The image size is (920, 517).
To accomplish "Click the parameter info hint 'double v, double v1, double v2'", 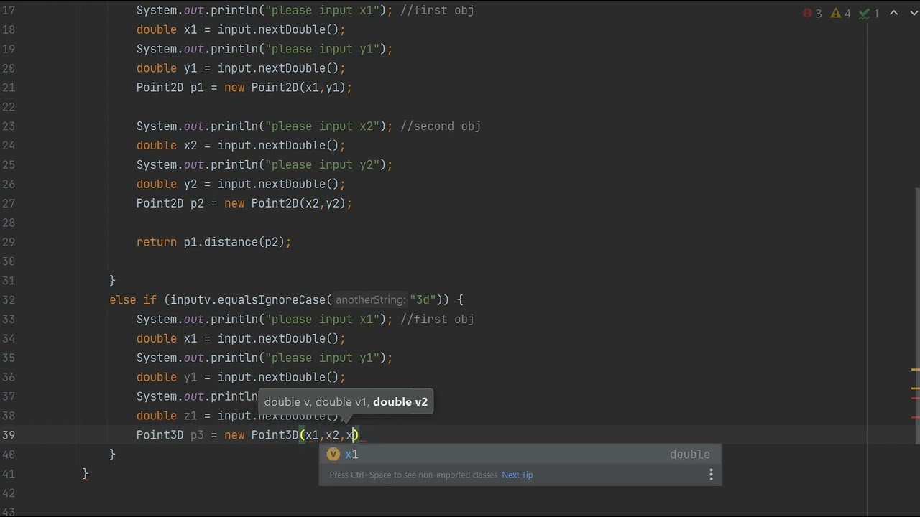I will 346,402.
